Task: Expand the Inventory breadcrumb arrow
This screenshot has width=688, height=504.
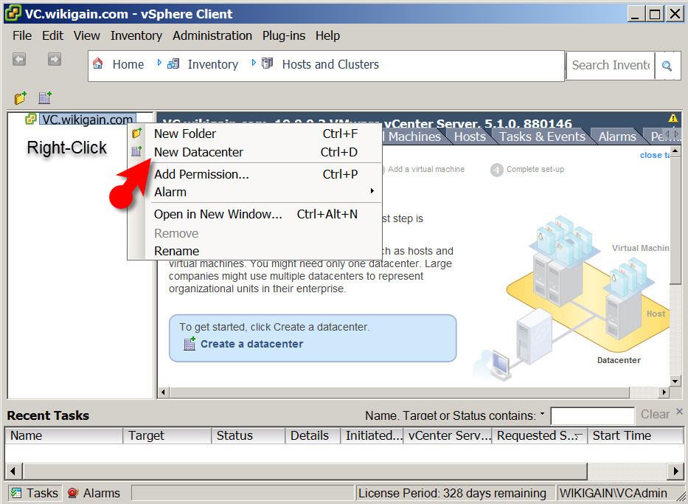Action: pos(254,63)
